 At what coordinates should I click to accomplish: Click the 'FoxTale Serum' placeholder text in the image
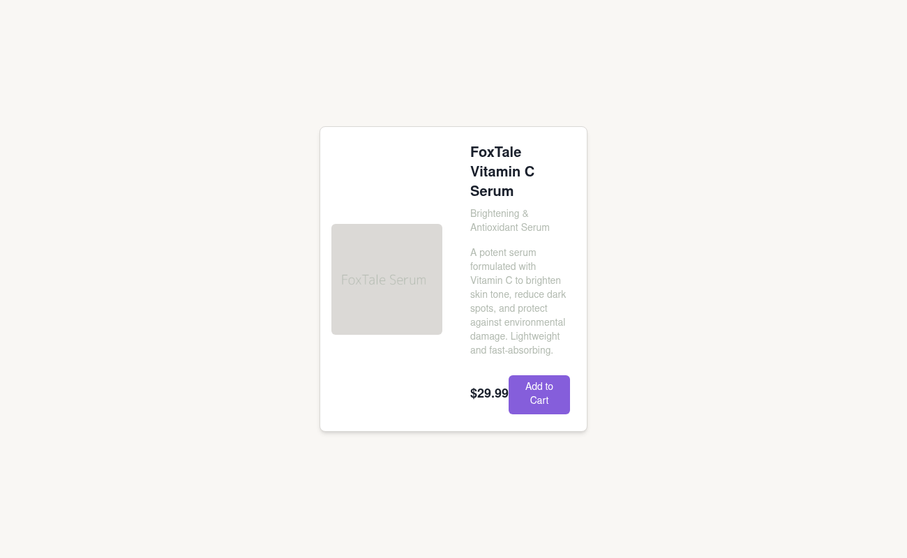tap(384, 280)
